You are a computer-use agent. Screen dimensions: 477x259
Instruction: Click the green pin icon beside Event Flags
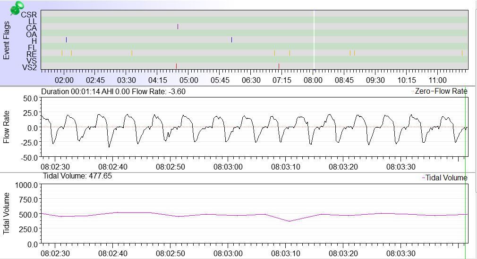(x=17, y=8)
